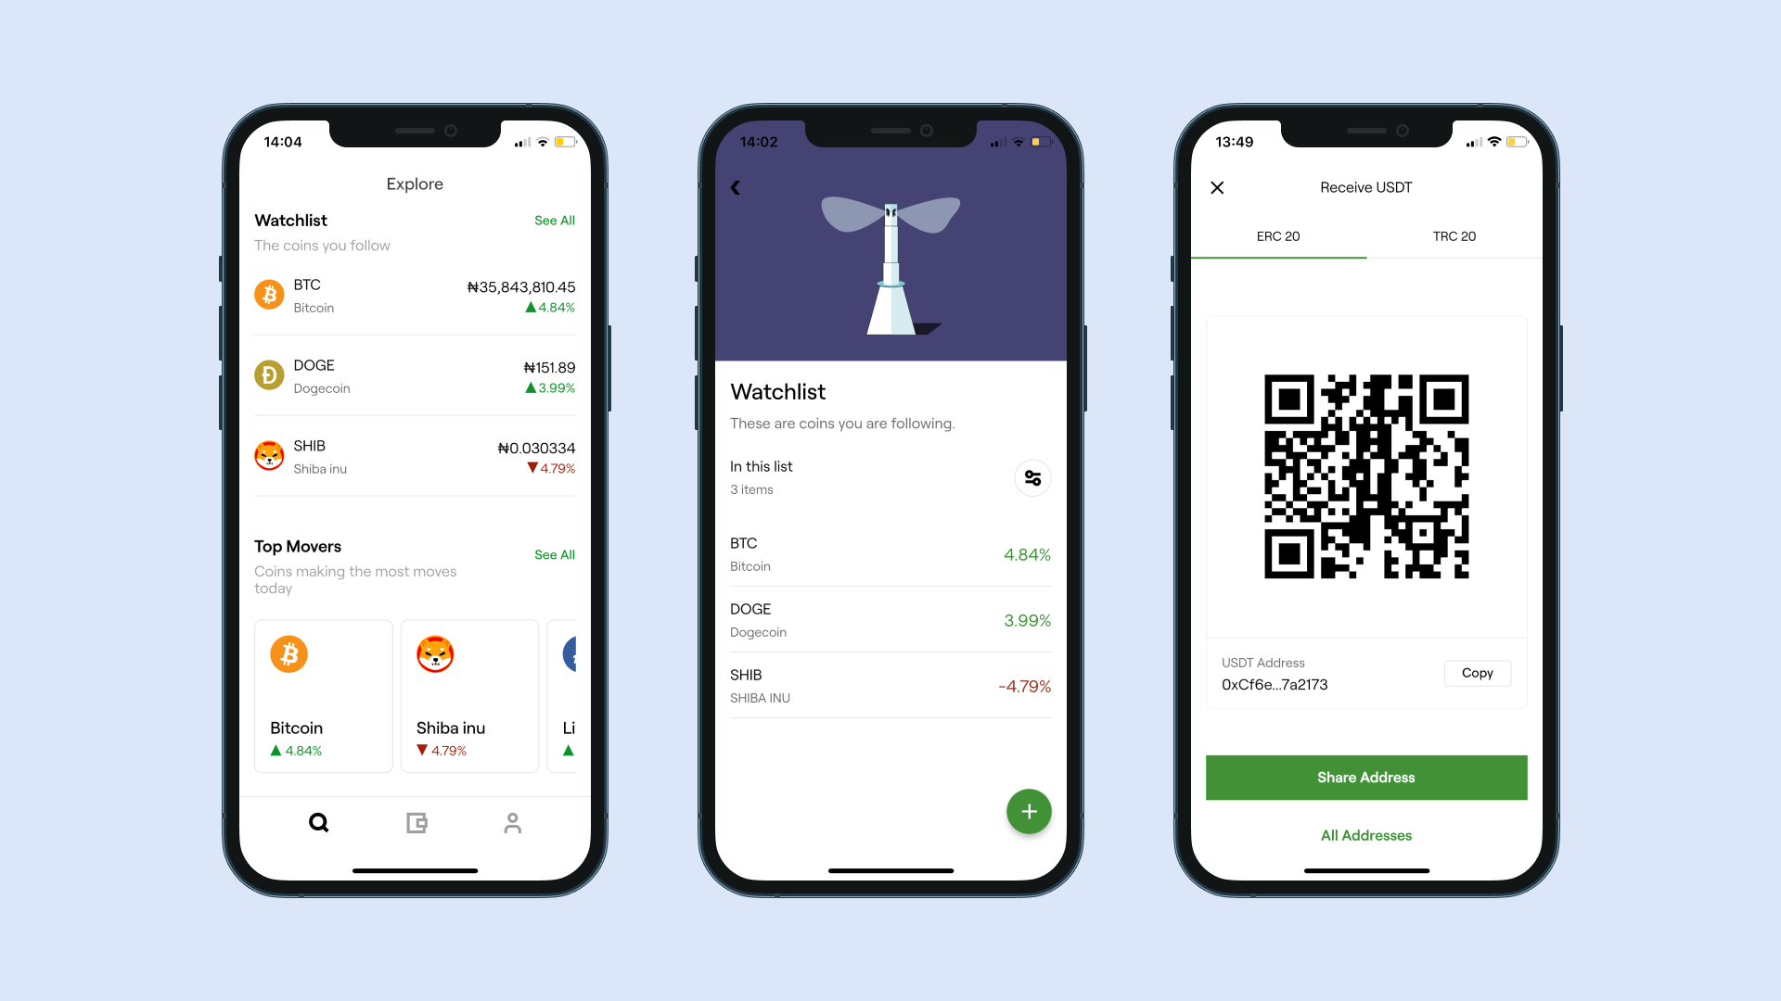Tap the QR code to enlarge it
1781x1001 pixels.
(x=1366, y=476)
